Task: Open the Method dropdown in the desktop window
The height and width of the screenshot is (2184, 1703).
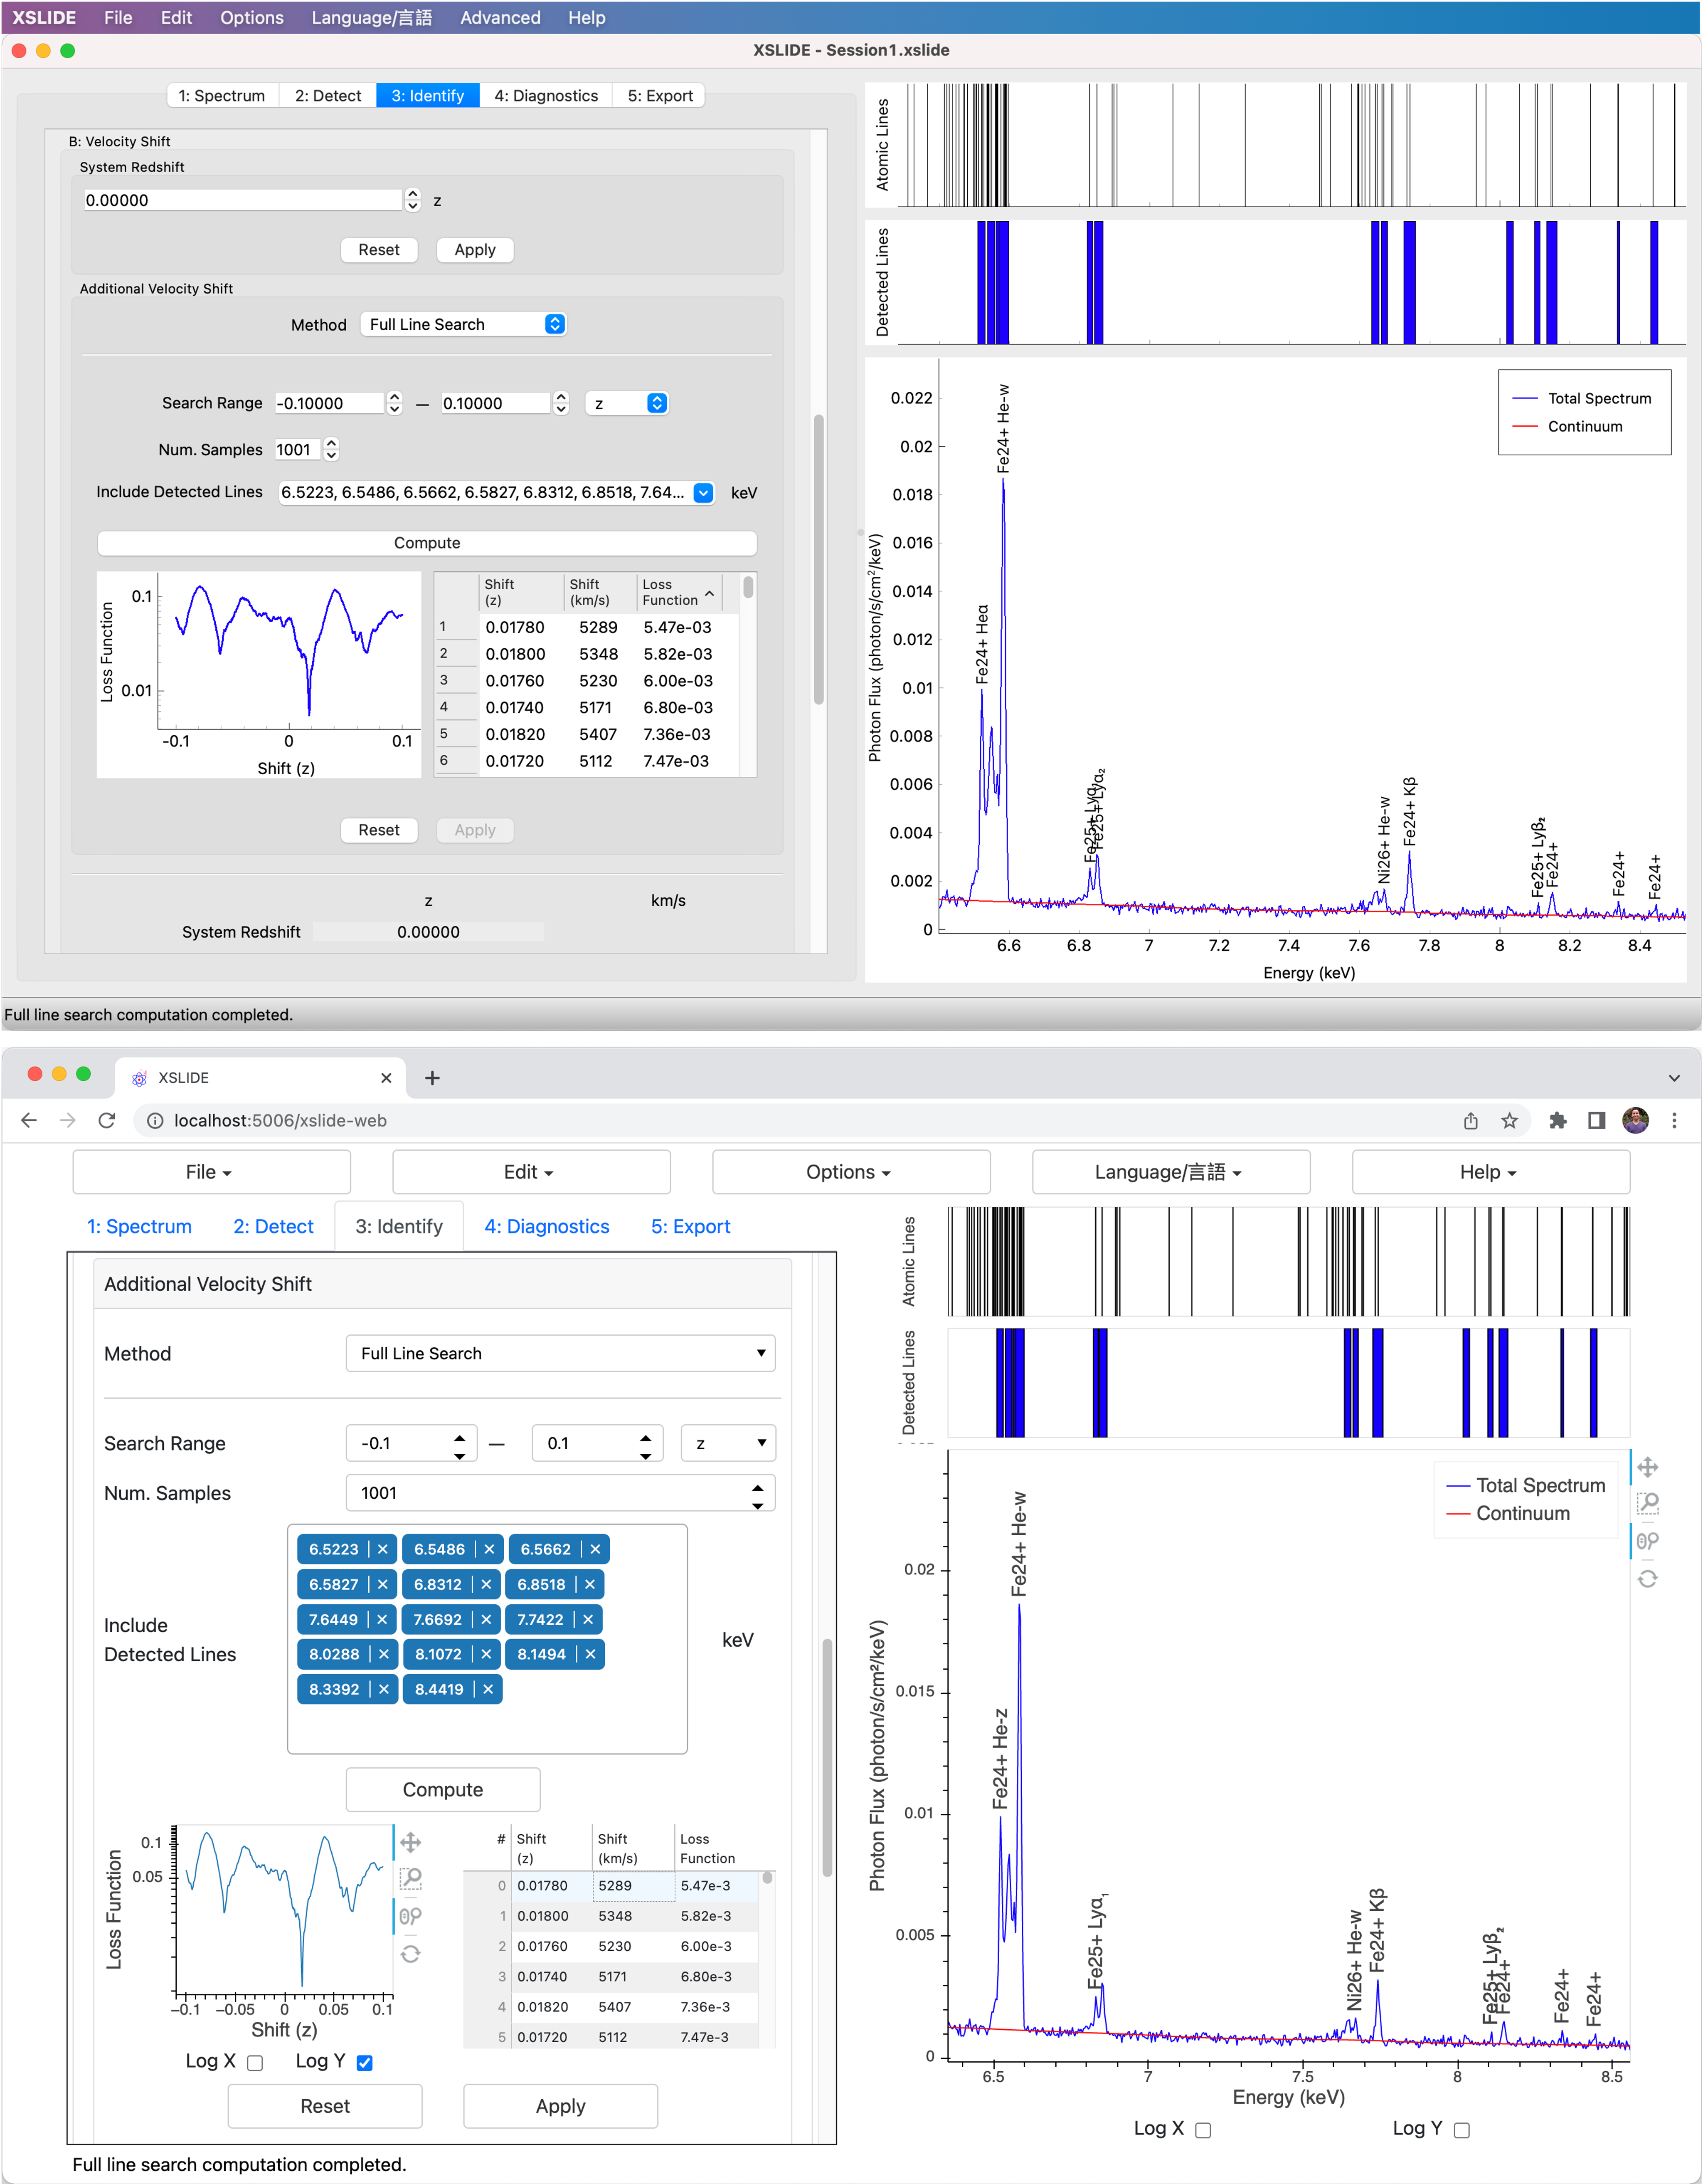Action: click(x=464, y=324)
